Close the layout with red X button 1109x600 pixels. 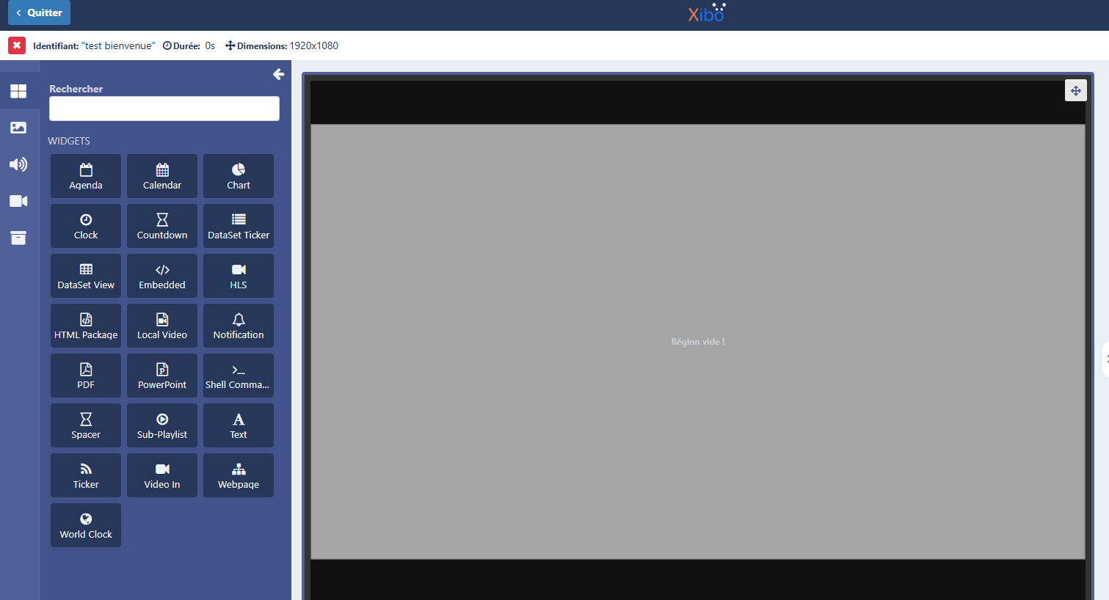[x=17, y=45]
